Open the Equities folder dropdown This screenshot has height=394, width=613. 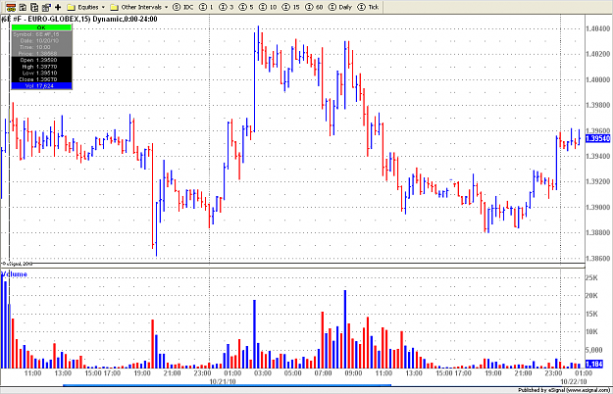pos(85,7)
